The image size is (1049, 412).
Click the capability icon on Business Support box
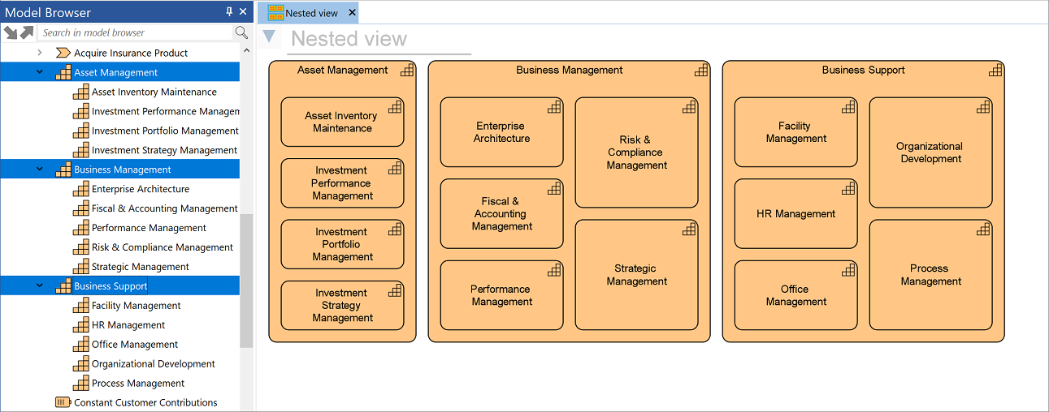tap(995, 71)
